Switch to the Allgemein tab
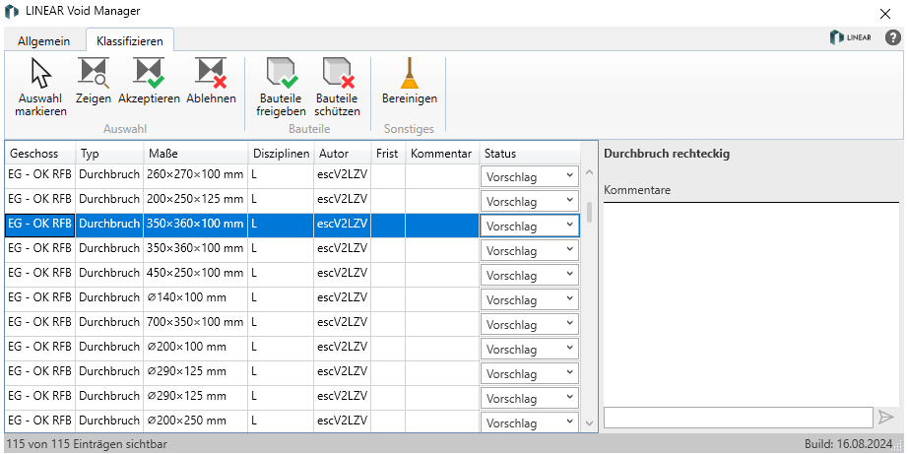This screenshot has width=908, height=454. 44,41
